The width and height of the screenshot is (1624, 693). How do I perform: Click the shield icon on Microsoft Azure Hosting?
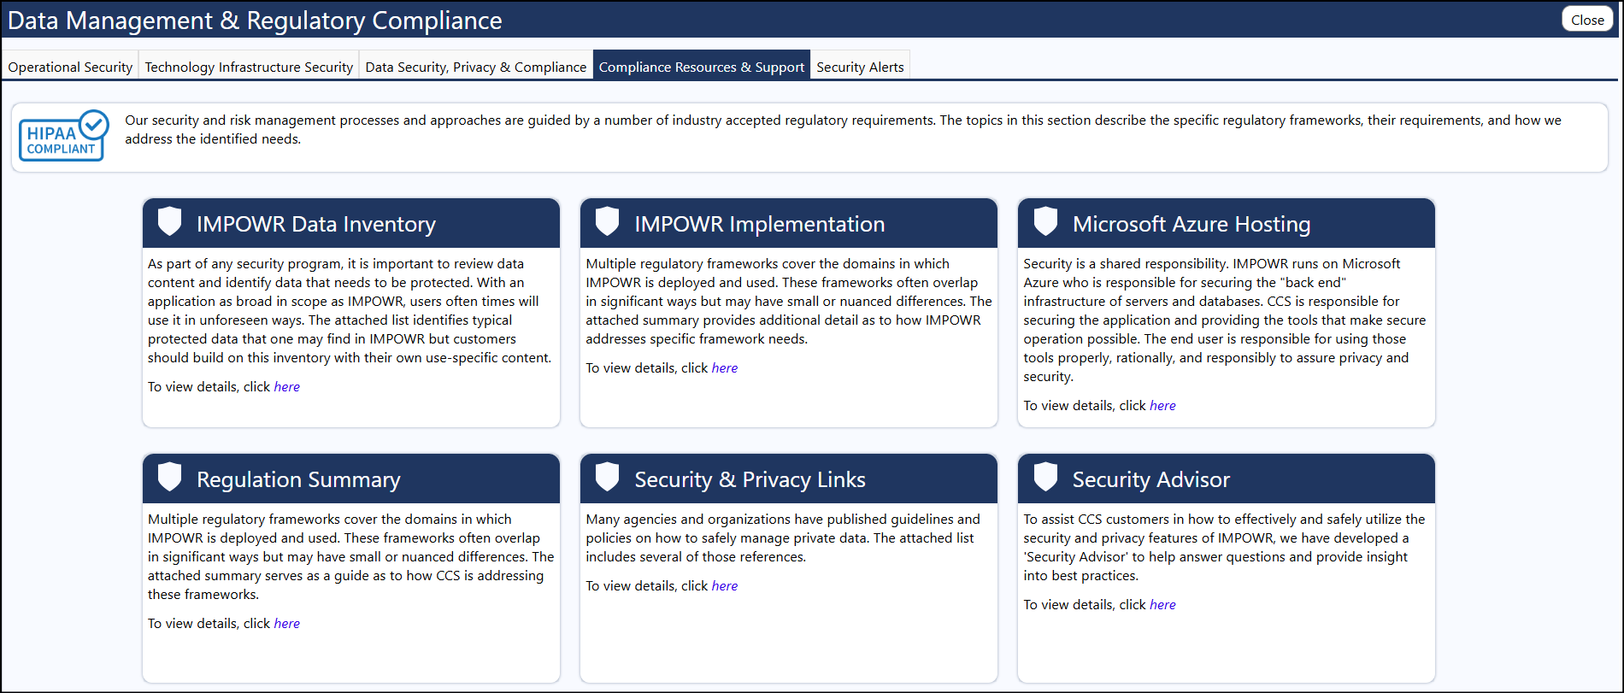point(1046,221)
